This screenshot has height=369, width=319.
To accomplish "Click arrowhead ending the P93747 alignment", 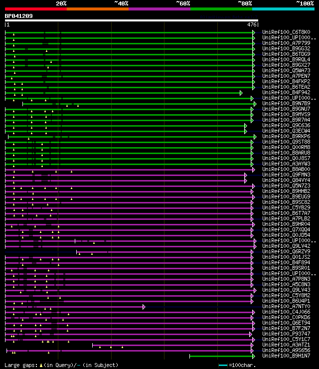I will 251,334.
